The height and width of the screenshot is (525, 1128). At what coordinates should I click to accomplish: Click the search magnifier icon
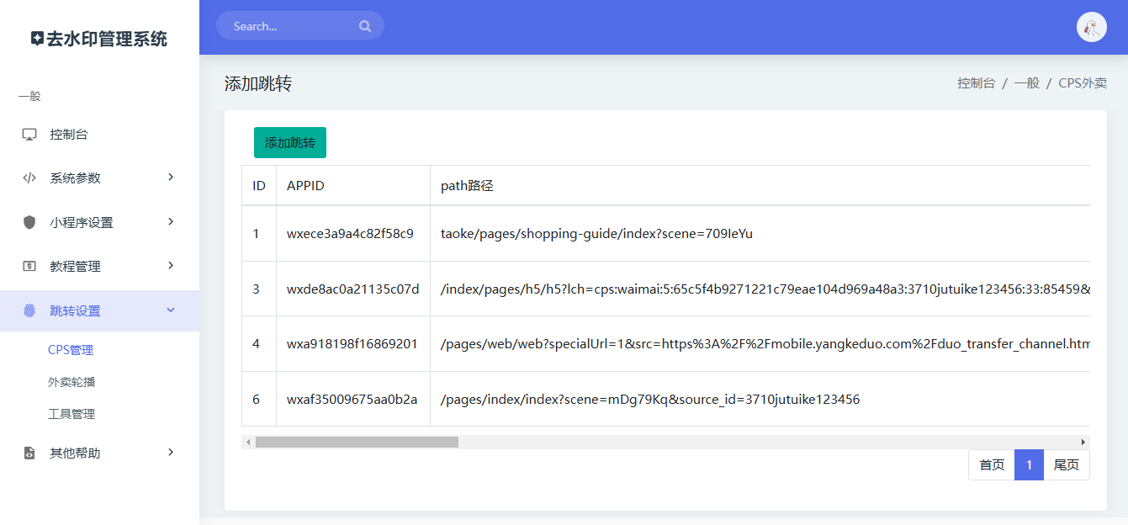tap(365, 26)
